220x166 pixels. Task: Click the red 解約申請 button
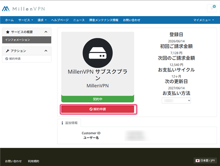98,109
